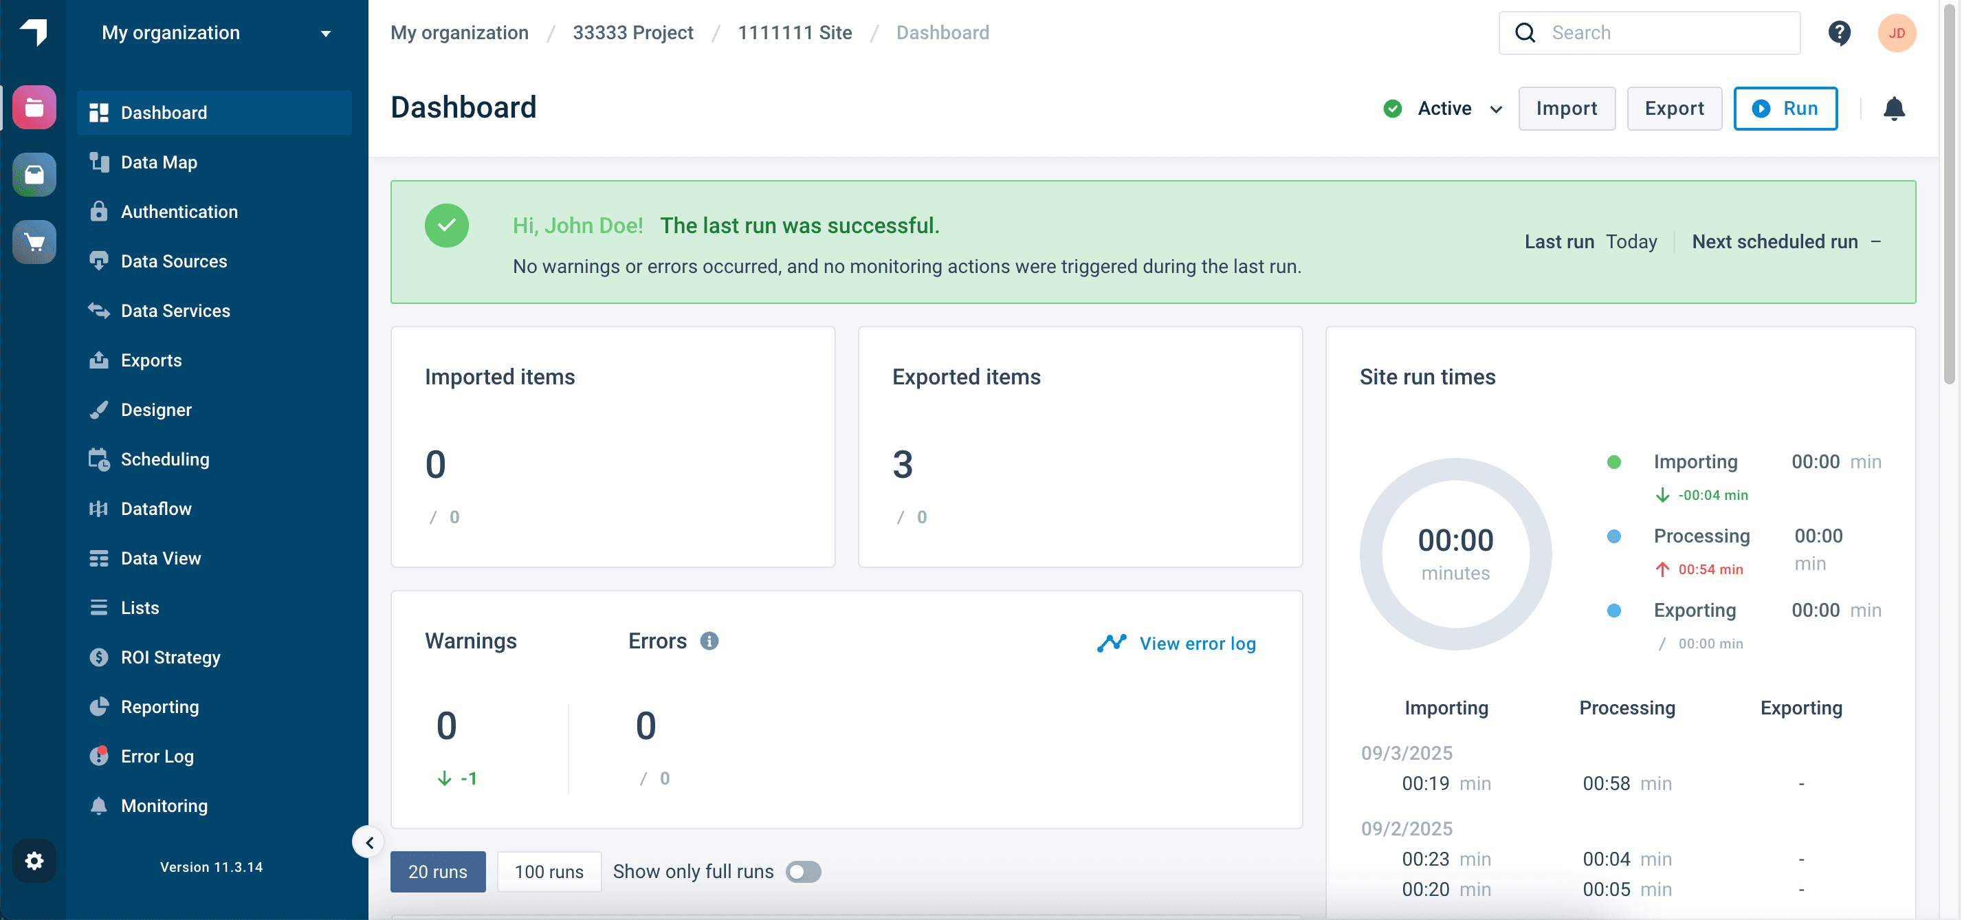
Task: Open Data Sources in sidebar menu
Action: pyautogui.click(x=174, y=261)
